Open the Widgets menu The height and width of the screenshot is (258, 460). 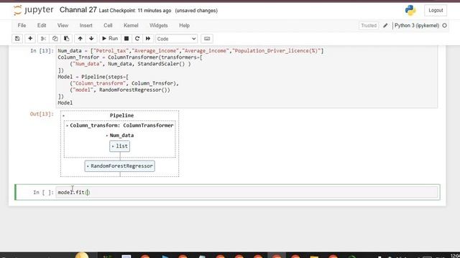point(158,26)
